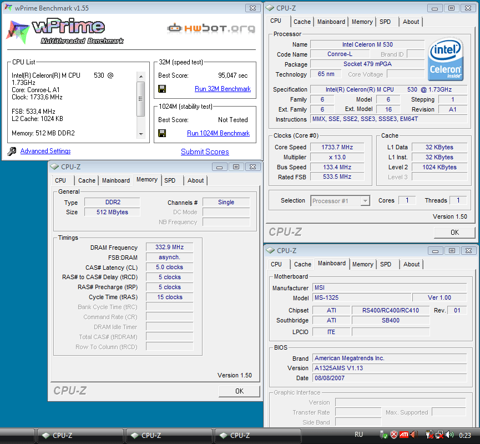Click the CPU List scrollbar thumb
This screenshot has width=480, height=444.
point(141,99)
